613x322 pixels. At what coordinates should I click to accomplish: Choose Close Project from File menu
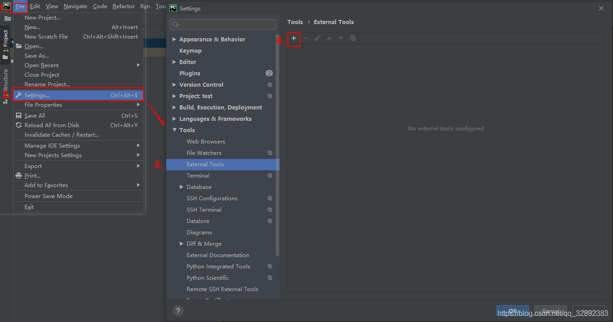[78, 75]
